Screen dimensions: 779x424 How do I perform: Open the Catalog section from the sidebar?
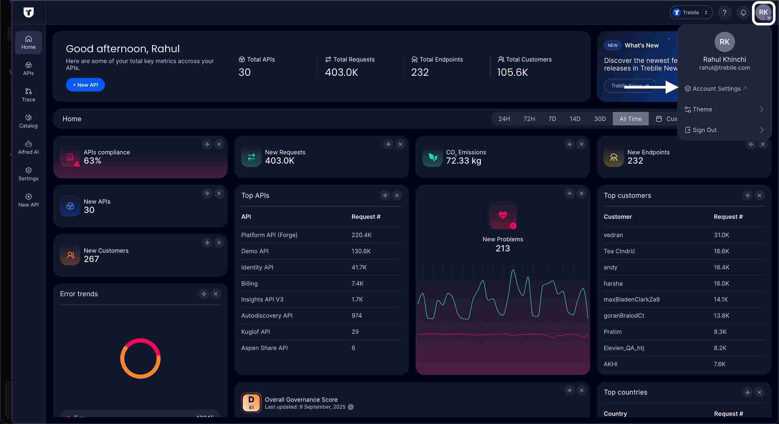28,121
